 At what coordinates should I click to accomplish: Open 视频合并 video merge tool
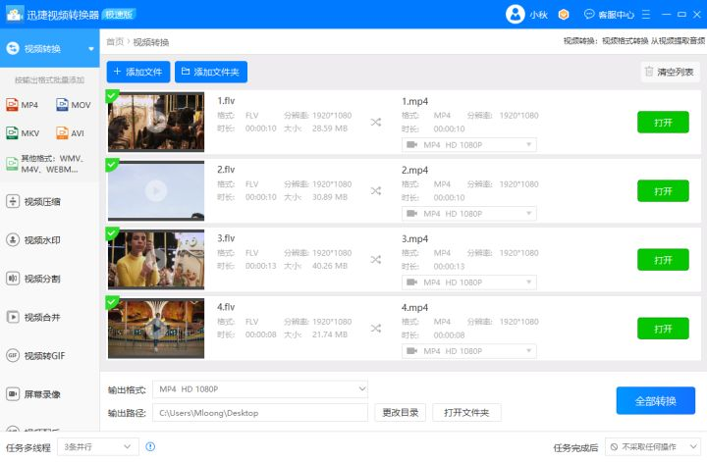point(33,317)
